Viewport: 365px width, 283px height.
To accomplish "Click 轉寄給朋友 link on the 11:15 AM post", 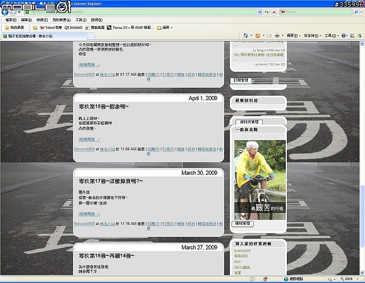I will click(207, 224).
